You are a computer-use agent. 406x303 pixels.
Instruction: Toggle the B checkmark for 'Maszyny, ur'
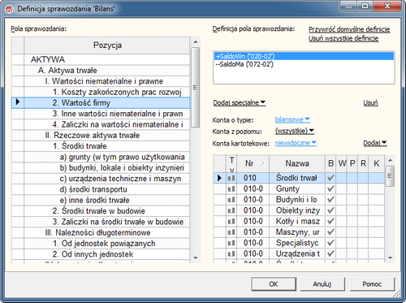pyautogui.click(x=330, y=232)
